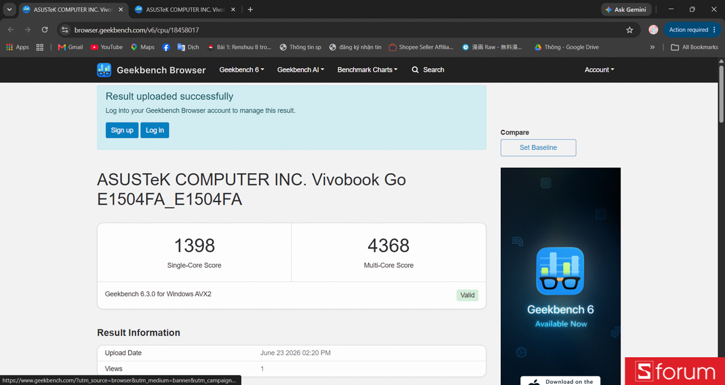725x385 pixels.
Task: Expand the Geekbench 6 dropdown menu
Action: 242,70
